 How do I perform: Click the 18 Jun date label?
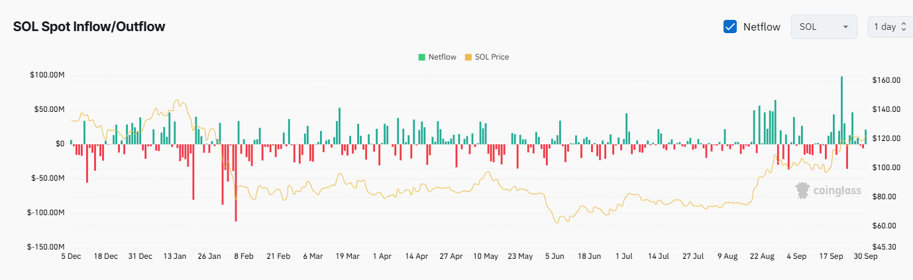pyautogui.click(x=589, y=256)
